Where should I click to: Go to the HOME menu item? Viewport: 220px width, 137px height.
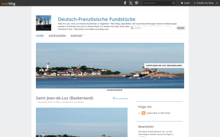(40, 36)
